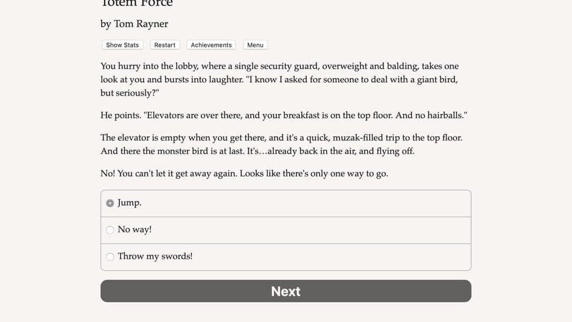The height and width of the screenshot is (322, 572).
Task: Pick the 'Throw my swords!' radio circle
Action: click(x=110, y=257)
